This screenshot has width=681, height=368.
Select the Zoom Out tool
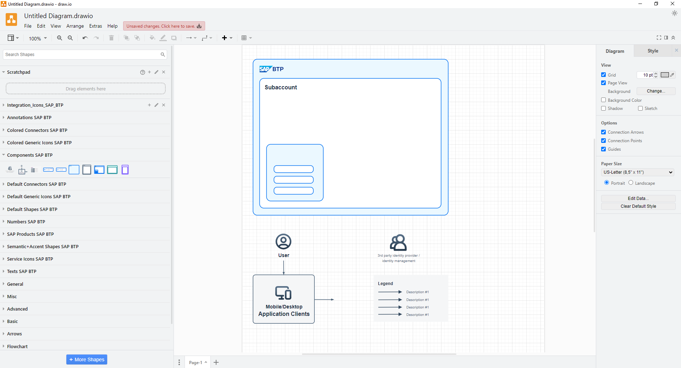pyautogui.click(x=70, y=38)
